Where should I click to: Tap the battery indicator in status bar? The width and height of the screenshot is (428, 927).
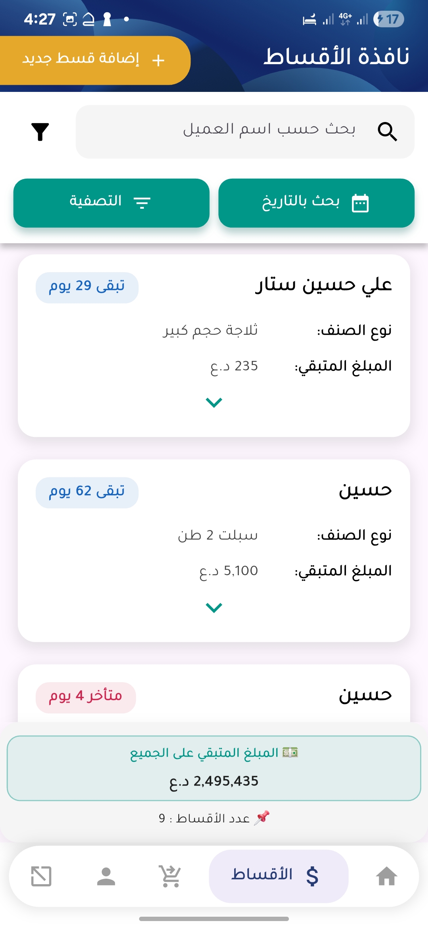coord(388,19)
